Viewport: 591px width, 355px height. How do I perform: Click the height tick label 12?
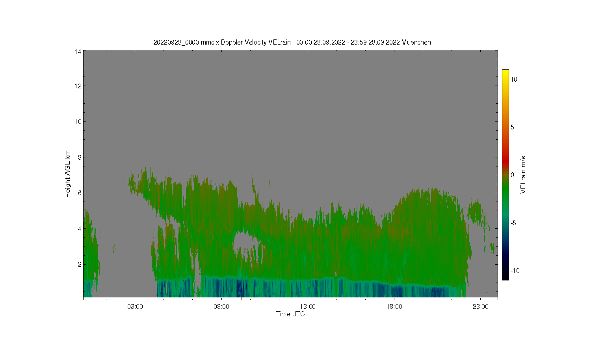point(78,86)
